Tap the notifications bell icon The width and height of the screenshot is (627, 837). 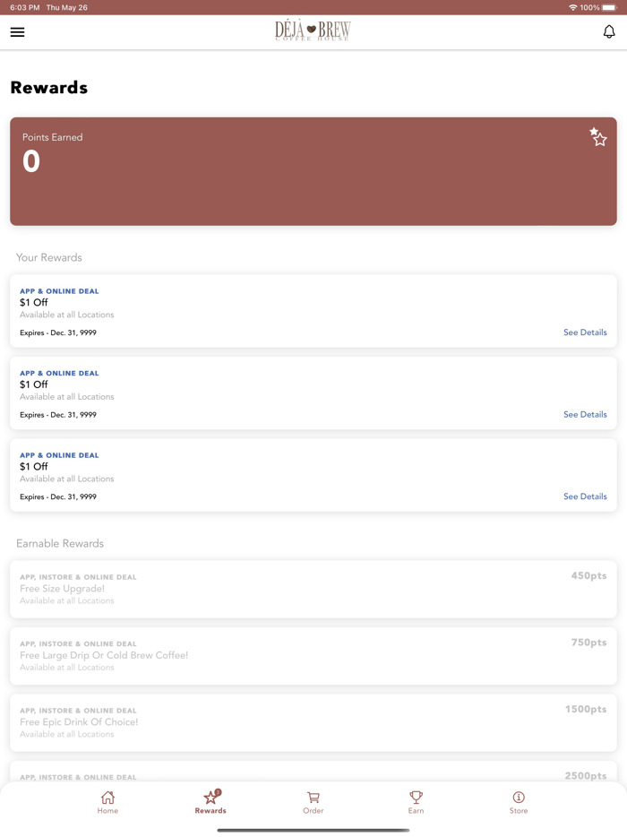(x=609, y=32)
